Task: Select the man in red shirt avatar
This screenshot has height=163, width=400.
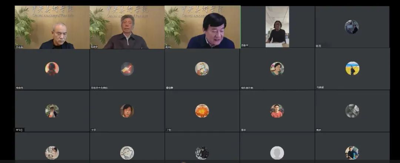Action: 277,111
